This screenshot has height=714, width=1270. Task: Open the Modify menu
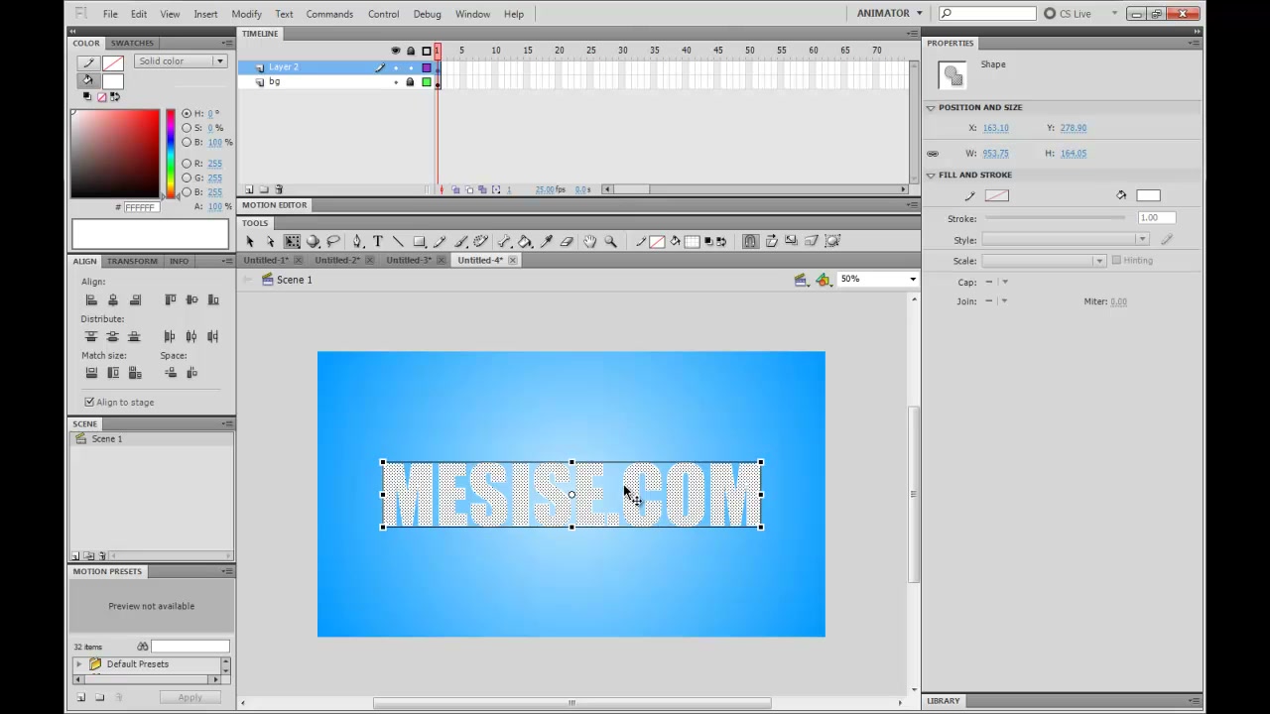point(246,14)
